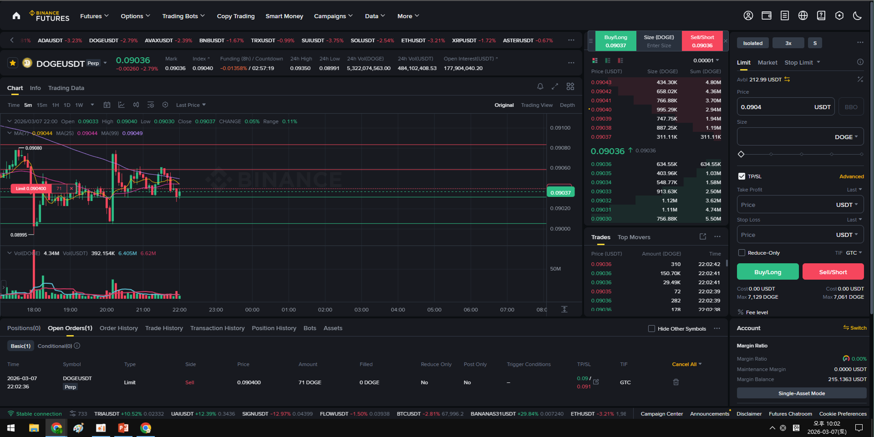The image size is (874, 437).
Task: Reset the chart time axis icon
Action: pyautogui.click(x=564, y=309)
